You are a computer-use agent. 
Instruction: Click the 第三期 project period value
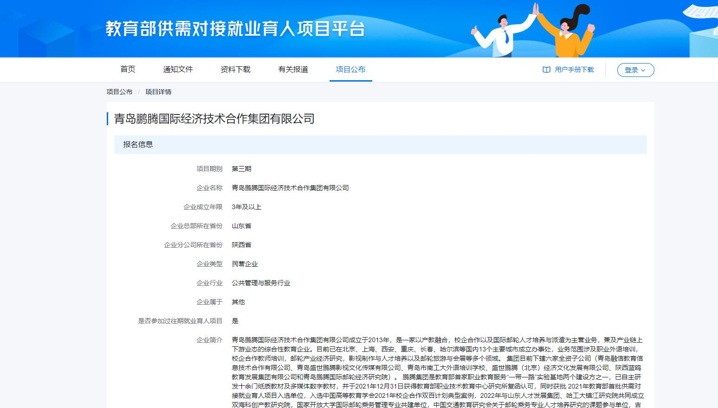(x=241, y=169)
